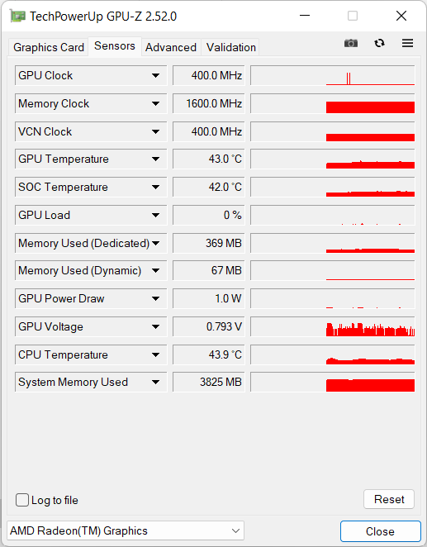The image size is (427, 547).
Task: Click the Memory Clock value field
Action: (209, 103)
